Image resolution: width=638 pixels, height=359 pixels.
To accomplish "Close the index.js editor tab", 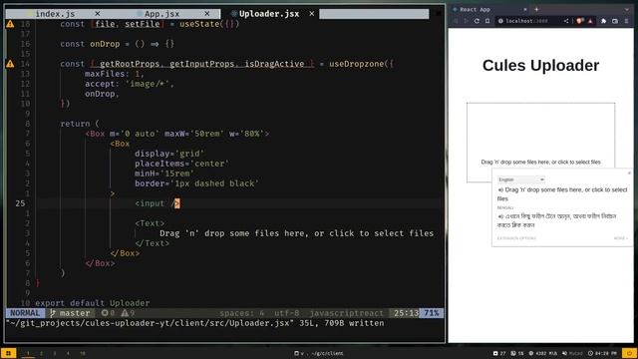I will pos(98,14).
